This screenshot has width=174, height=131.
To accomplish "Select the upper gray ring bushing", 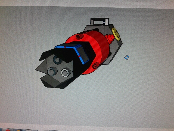I will pyautogui.click(x=57, y=60).
